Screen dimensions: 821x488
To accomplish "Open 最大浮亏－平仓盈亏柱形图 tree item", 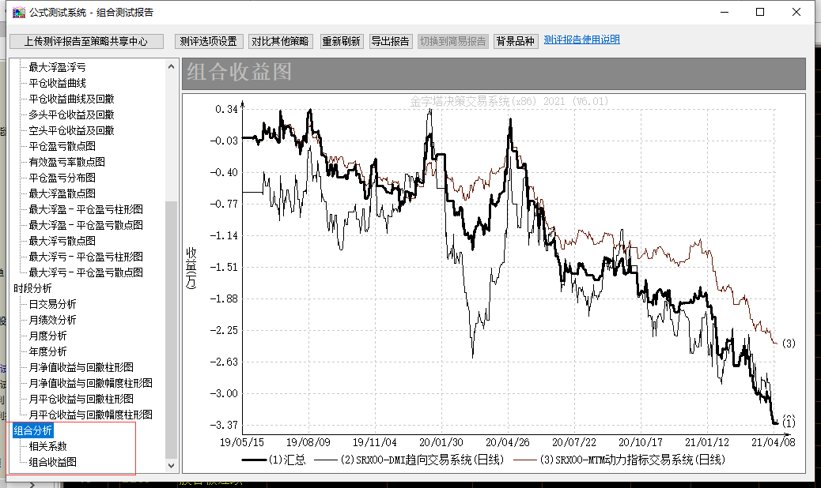I will [86, 257].
